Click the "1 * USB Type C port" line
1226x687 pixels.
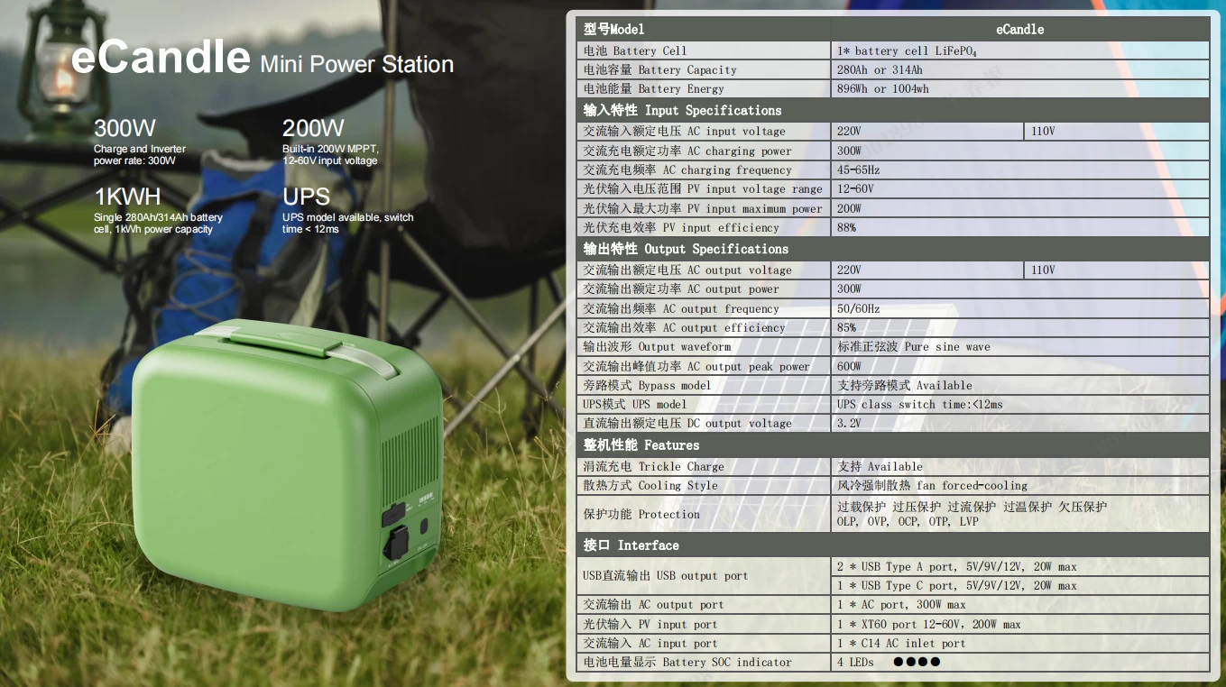click(x=956, y=585)
